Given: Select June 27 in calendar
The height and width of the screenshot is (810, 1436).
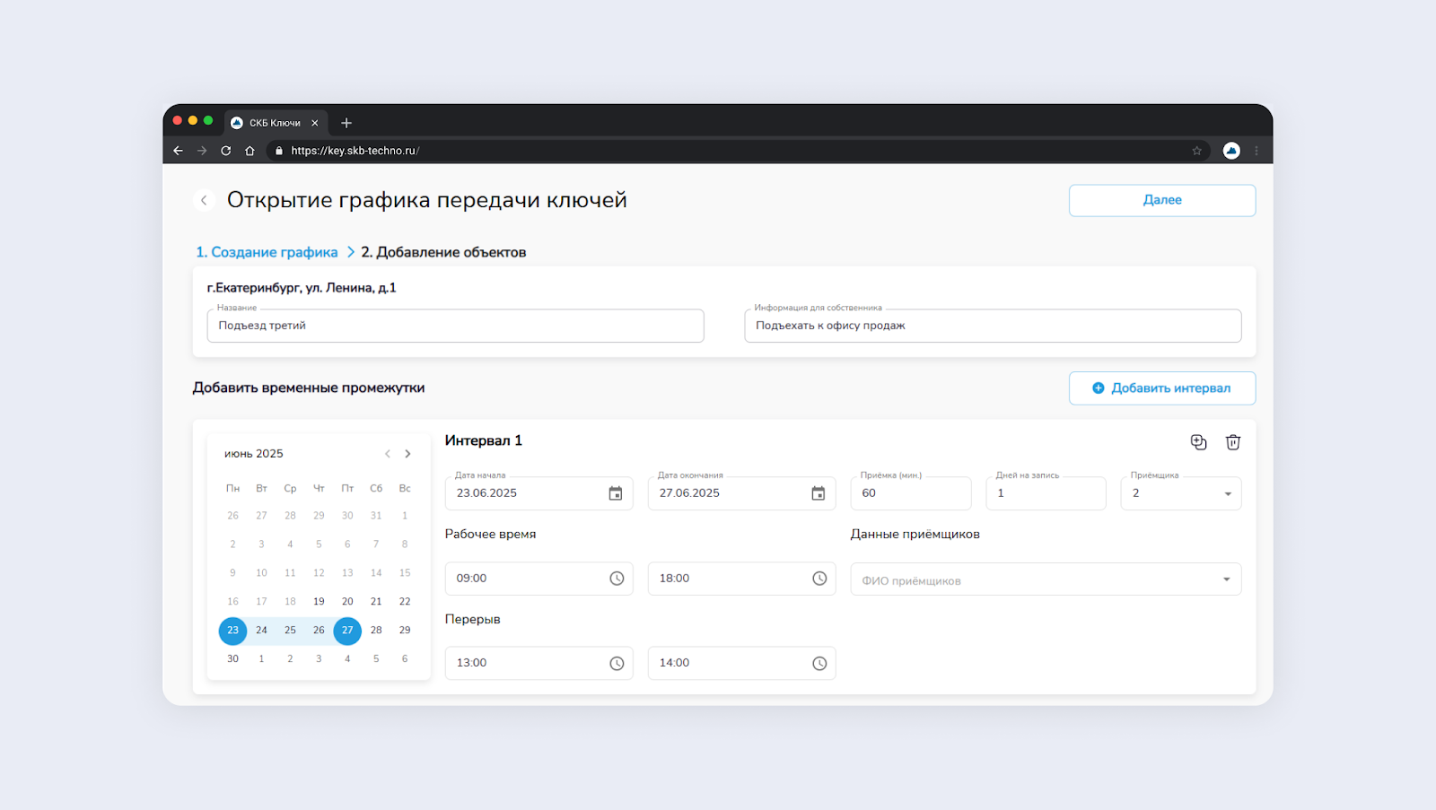Looking at the screenshot, I should (347, 631).
